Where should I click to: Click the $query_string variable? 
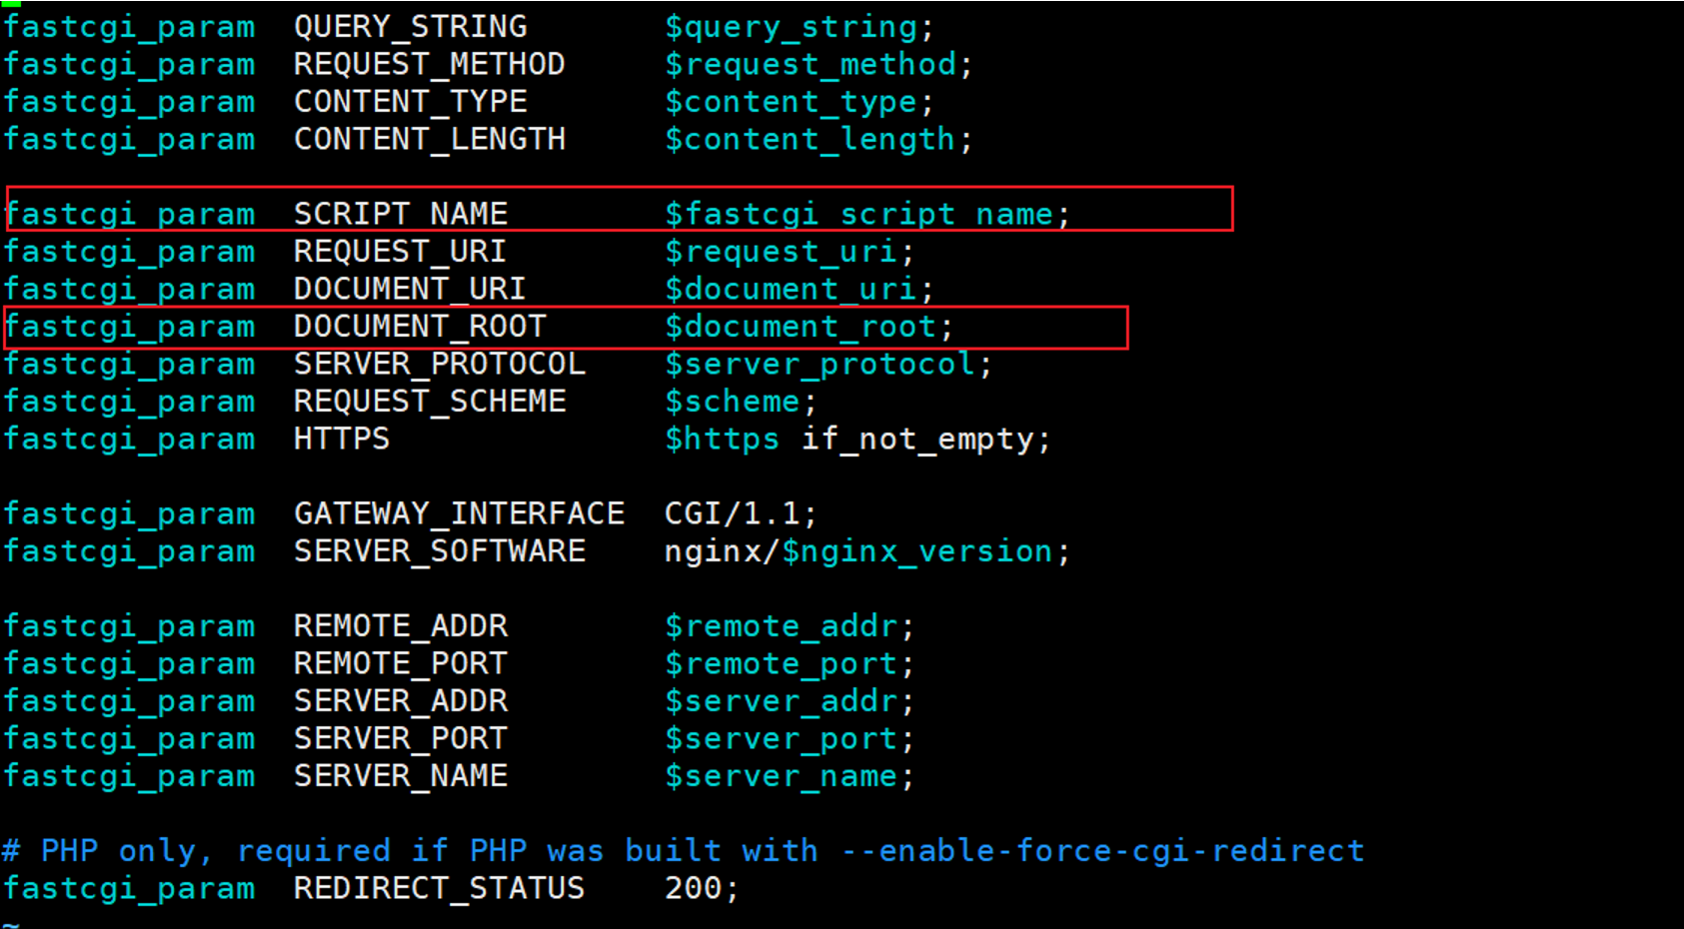[791, 27]
